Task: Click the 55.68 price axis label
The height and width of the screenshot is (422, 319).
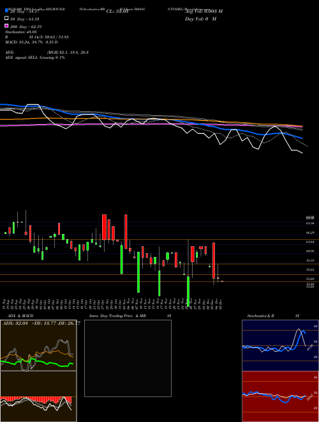Action: coord(310,270)
